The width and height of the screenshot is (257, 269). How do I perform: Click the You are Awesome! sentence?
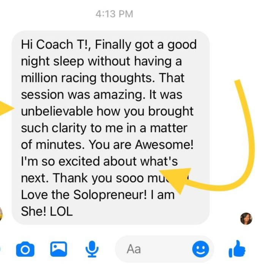click(x=141, y=145)
